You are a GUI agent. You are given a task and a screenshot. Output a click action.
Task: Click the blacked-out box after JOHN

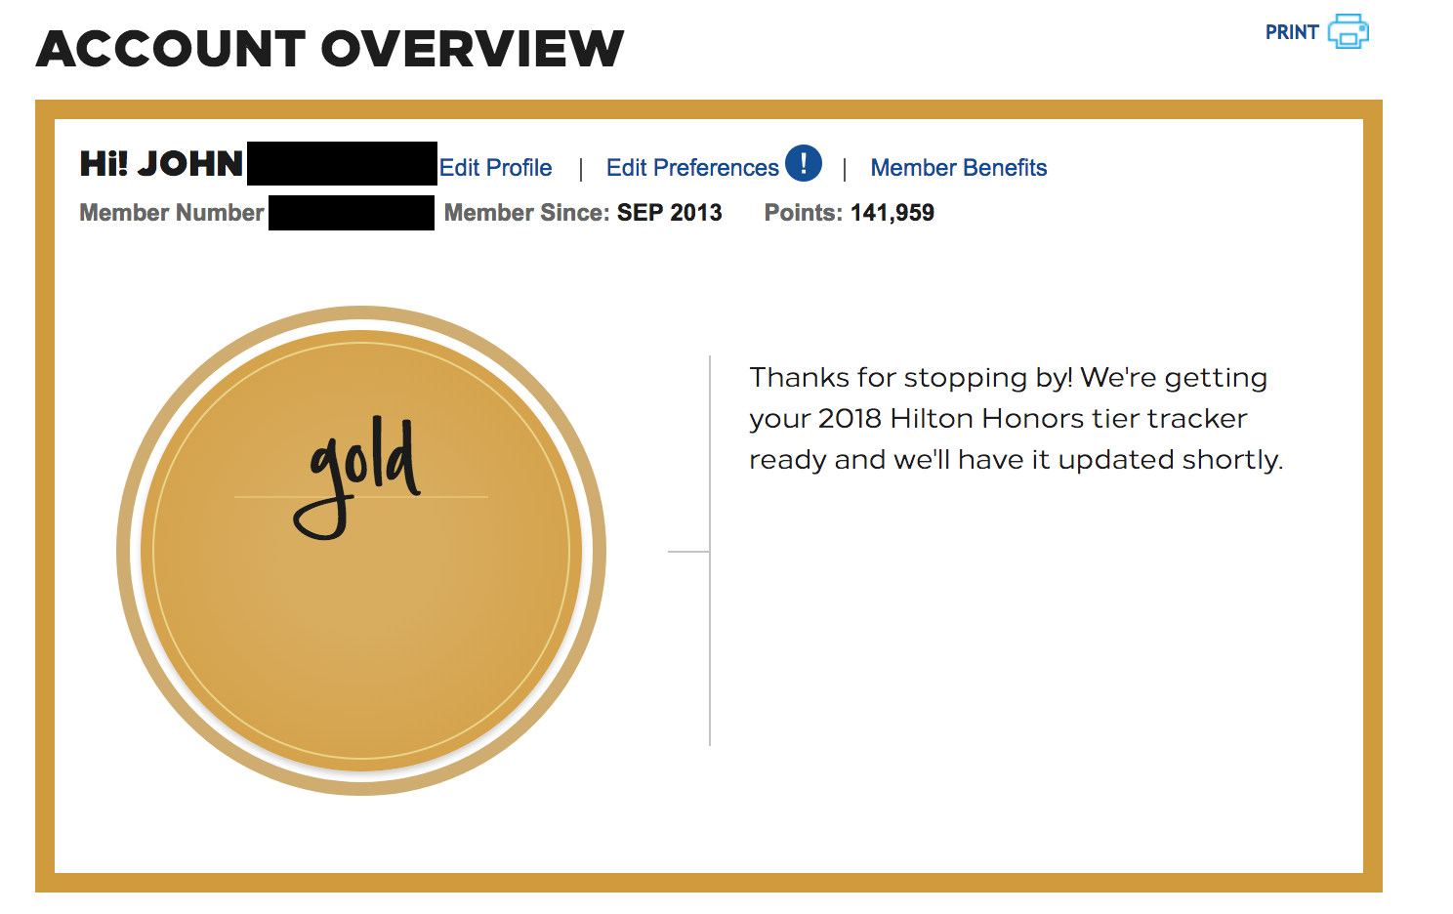[x=342, y=163]
